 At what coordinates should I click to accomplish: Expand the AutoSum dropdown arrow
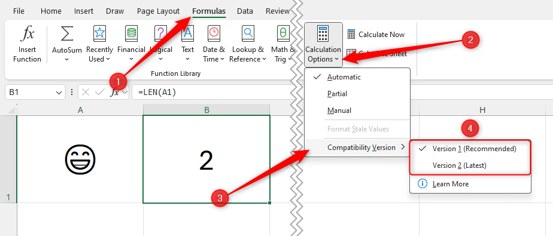(66, 60)
